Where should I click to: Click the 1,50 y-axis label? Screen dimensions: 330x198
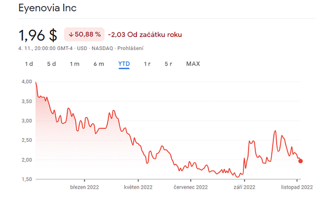[x=27, y=179]
